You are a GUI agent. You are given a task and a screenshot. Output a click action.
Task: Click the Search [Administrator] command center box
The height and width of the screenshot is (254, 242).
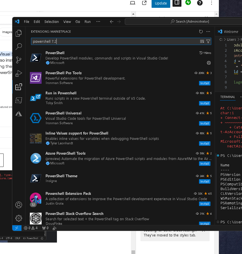pyautogui.click(x=183, y=21)
